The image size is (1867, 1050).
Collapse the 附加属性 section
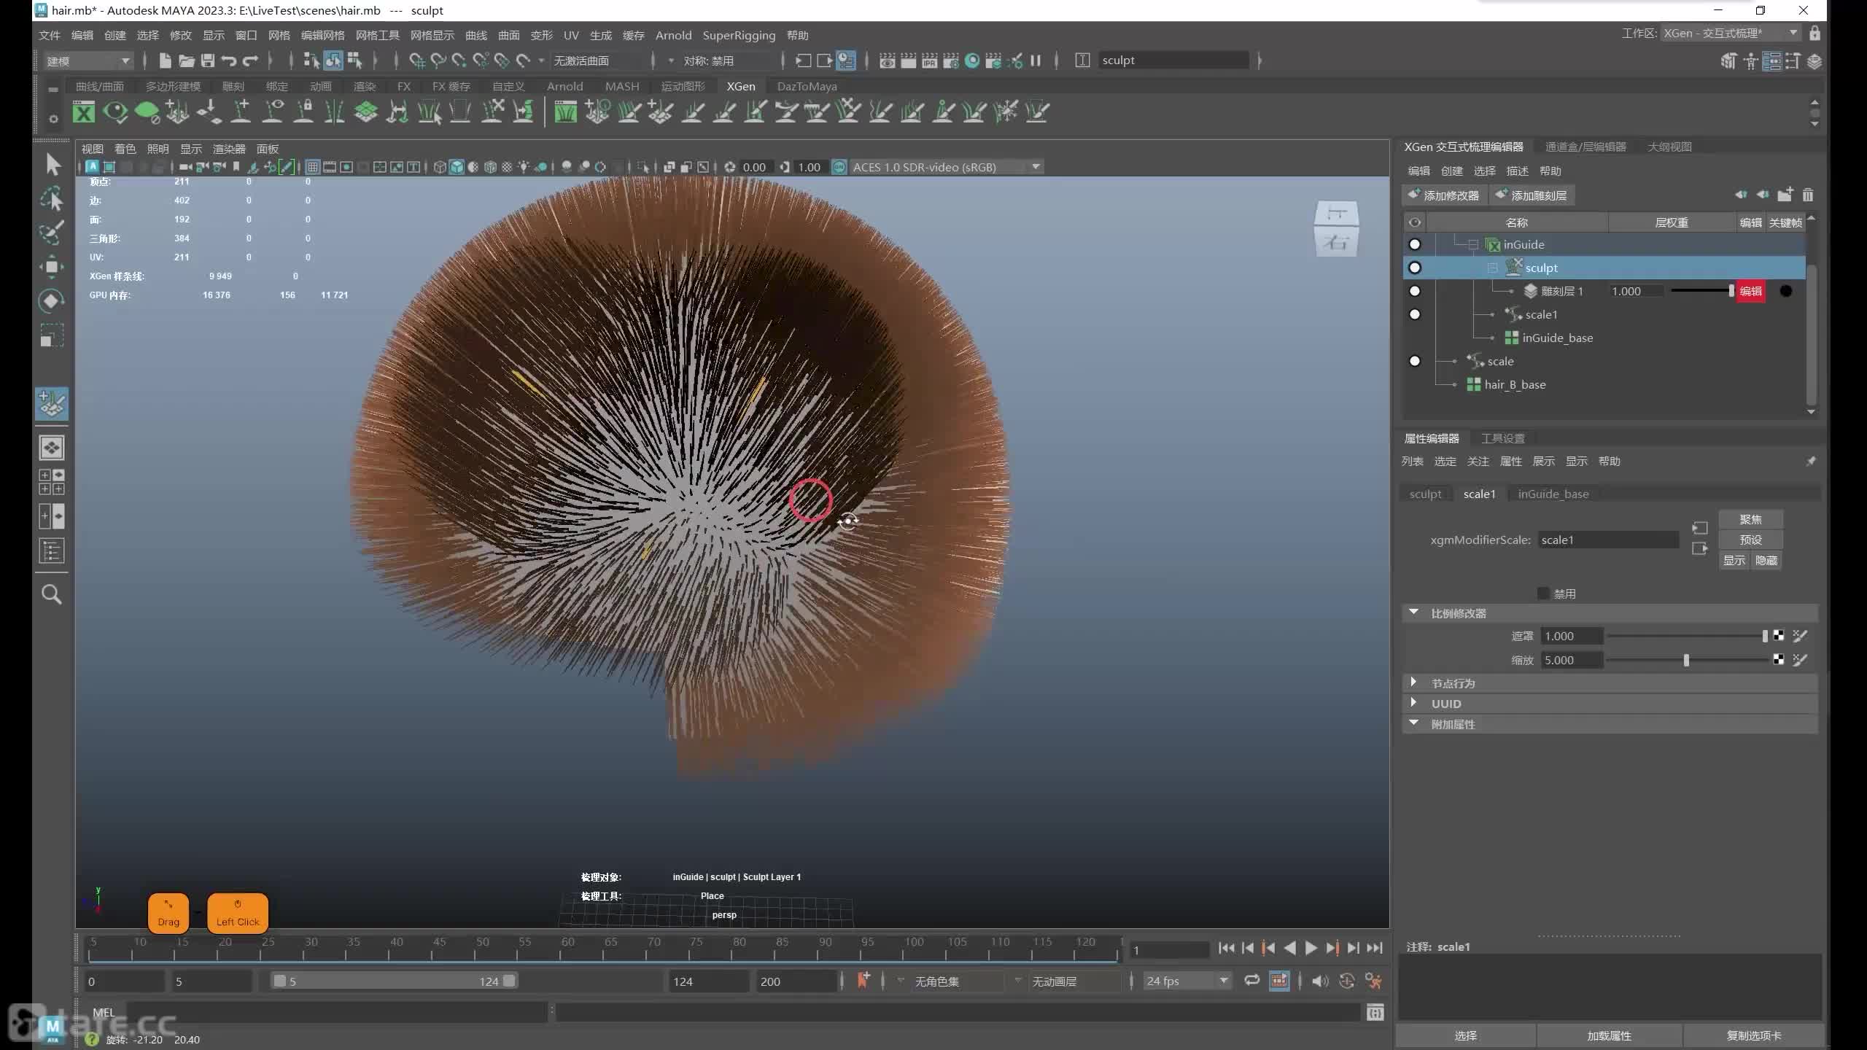pyautogui.click(x=1413, y=723)
